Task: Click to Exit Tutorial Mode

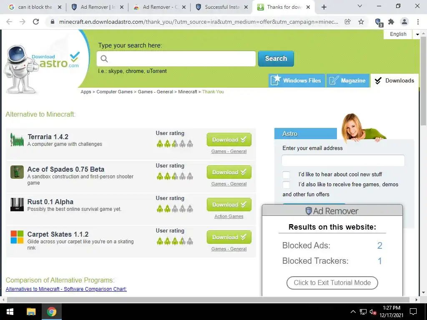Action: [x=332, y=283]
